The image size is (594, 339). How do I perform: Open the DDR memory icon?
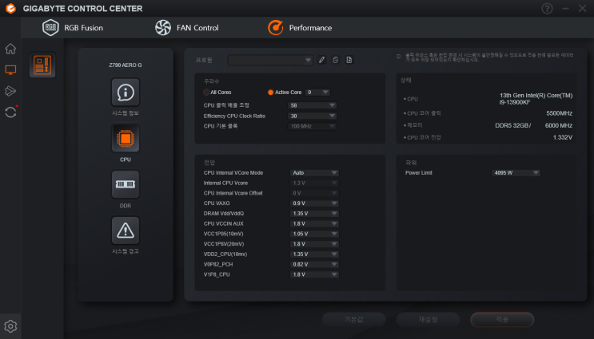pyautogui.click(x=126, y=184)
